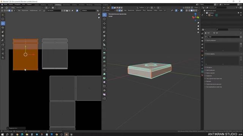Select the Extrude Region tool in 3D viewport

104,53
